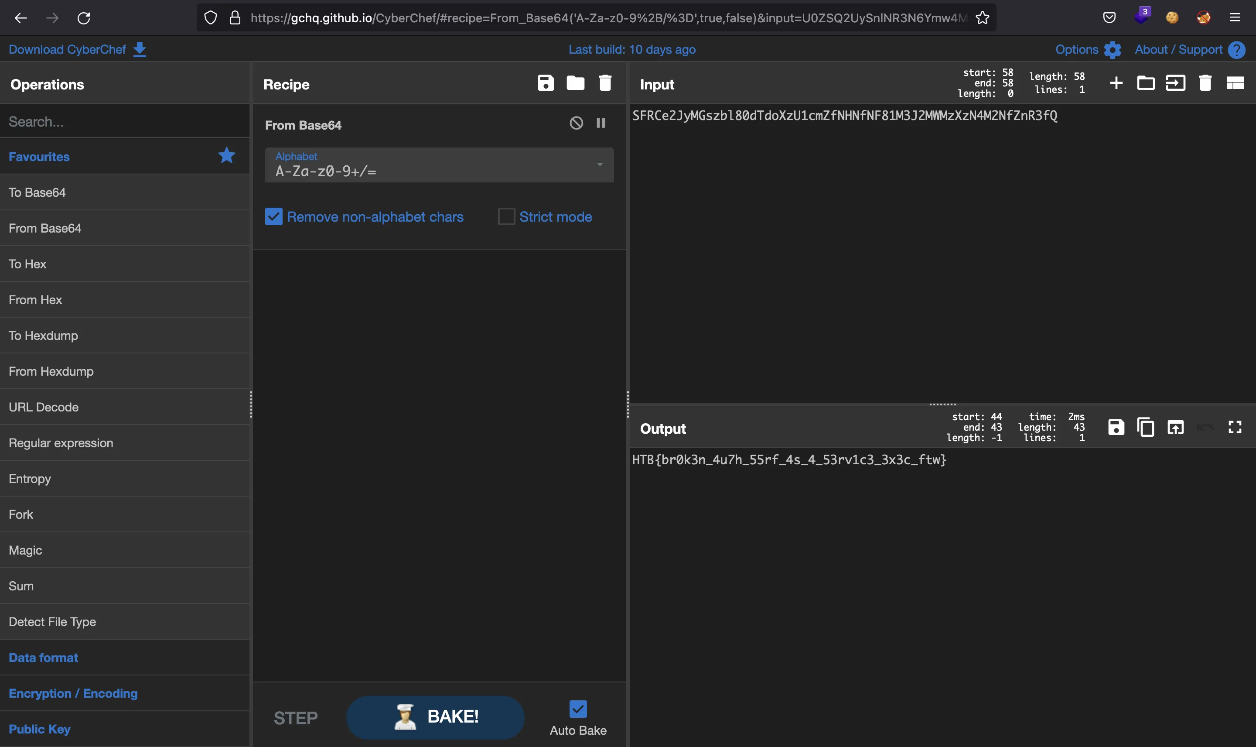Save the recipe using floppy icon

coord(546,83)
